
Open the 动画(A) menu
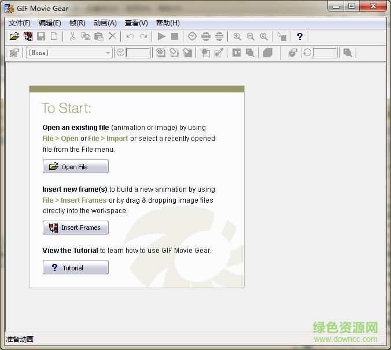[x=105, y=23]
